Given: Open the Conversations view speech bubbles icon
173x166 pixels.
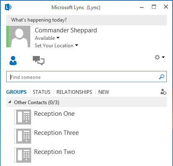Looking at the screenshot, I should click(x=39, y=60).
